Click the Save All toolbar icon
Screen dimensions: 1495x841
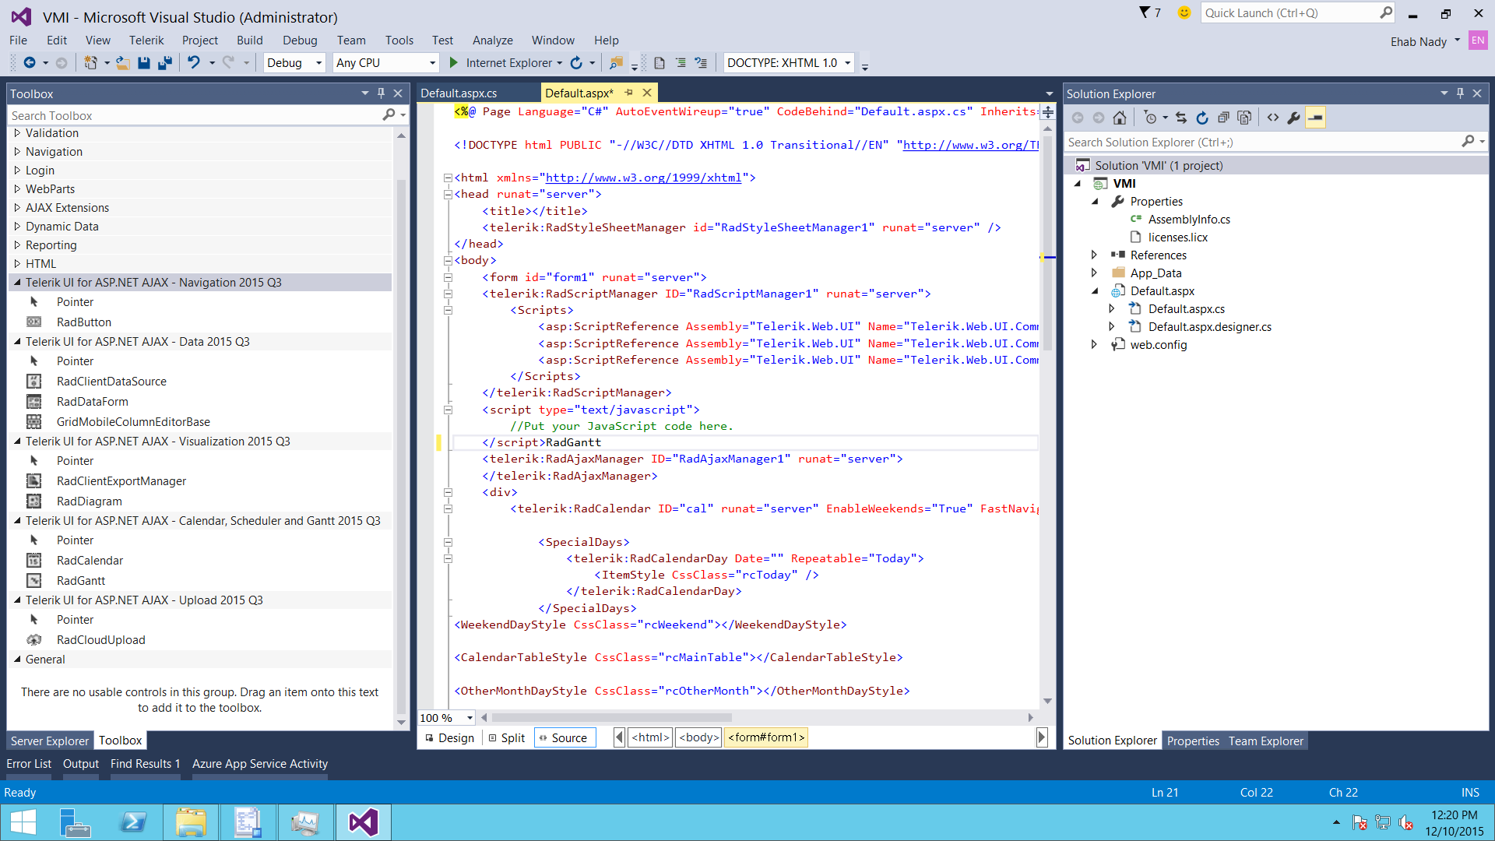pos(165,63)
